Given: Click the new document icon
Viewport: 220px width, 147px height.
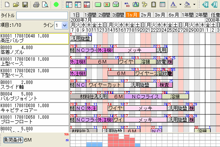Looking at the screenshot, I should point(7,5).
